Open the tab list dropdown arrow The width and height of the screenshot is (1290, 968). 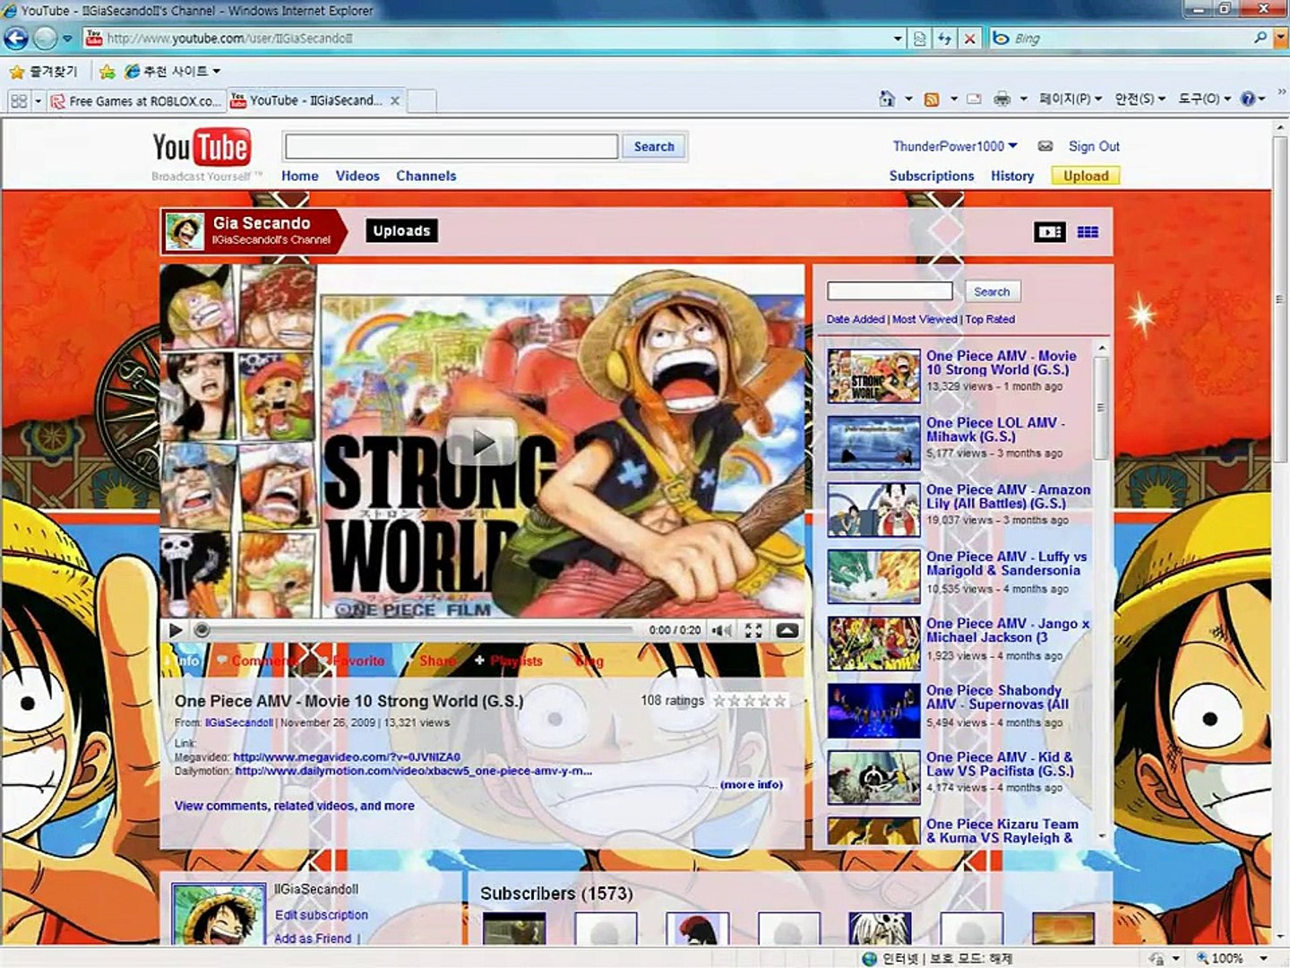click(x=38, y=100)
